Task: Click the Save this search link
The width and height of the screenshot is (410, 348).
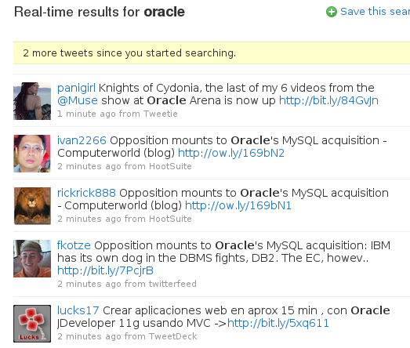Action: [x=375, y=12]
